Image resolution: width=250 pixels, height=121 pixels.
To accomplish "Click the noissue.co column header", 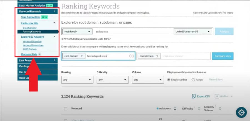I will 165,109.
